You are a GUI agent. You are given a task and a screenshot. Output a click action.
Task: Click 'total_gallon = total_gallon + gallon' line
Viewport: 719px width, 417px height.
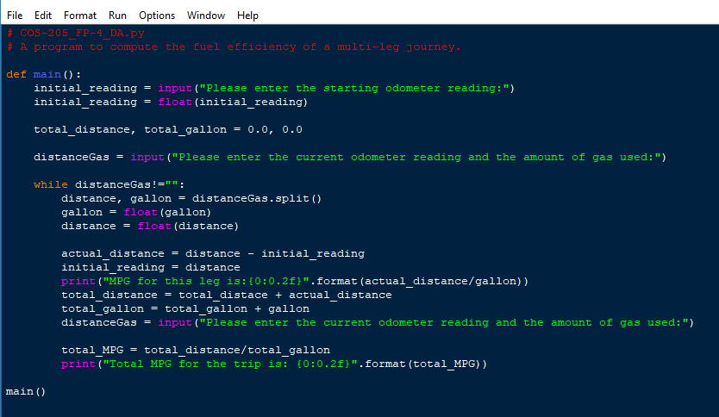click(185, 308)
